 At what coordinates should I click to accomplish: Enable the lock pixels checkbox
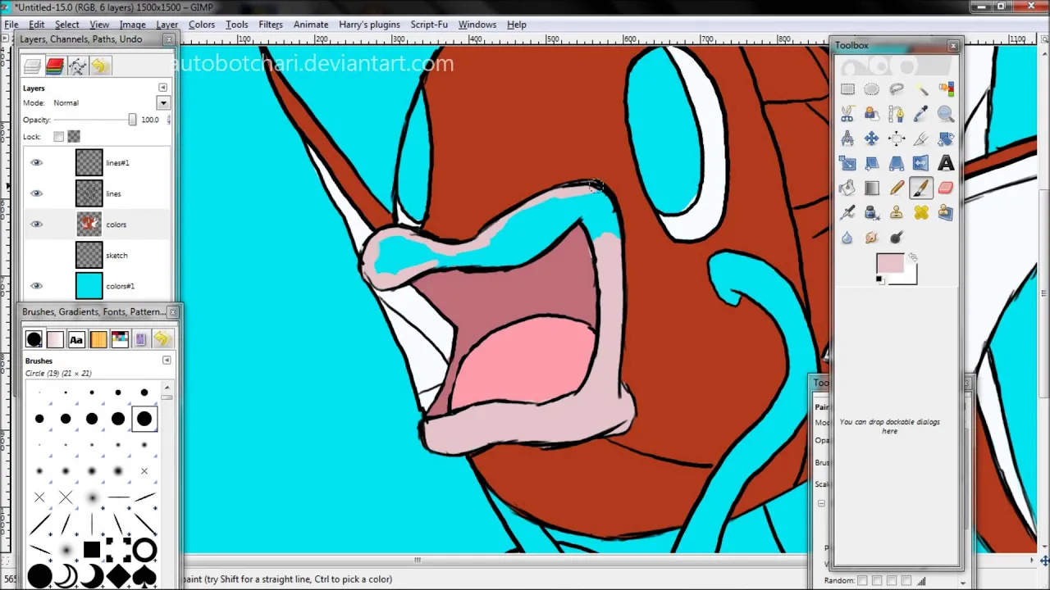[x=58, y=136]
